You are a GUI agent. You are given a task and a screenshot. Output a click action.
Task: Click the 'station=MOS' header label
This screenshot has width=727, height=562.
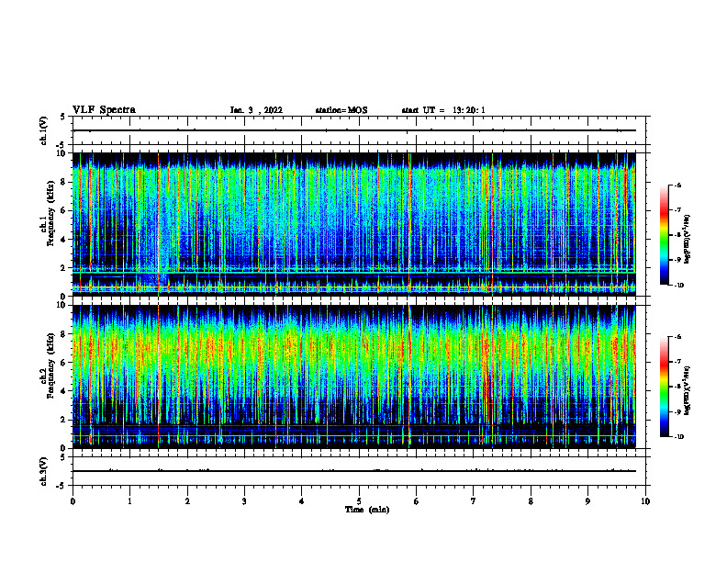[x=341, y=110]
